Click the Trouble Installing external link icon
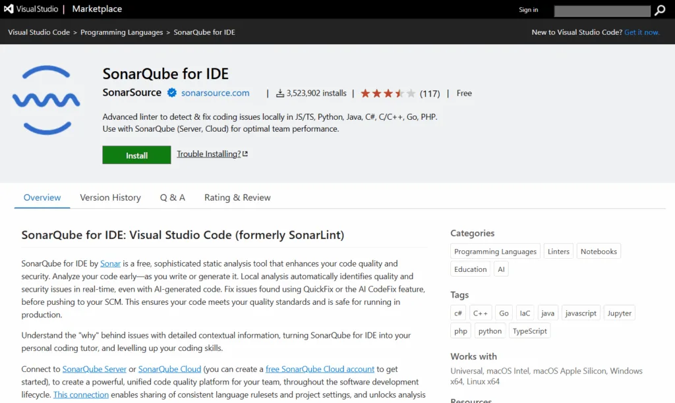 coord(245,153)
